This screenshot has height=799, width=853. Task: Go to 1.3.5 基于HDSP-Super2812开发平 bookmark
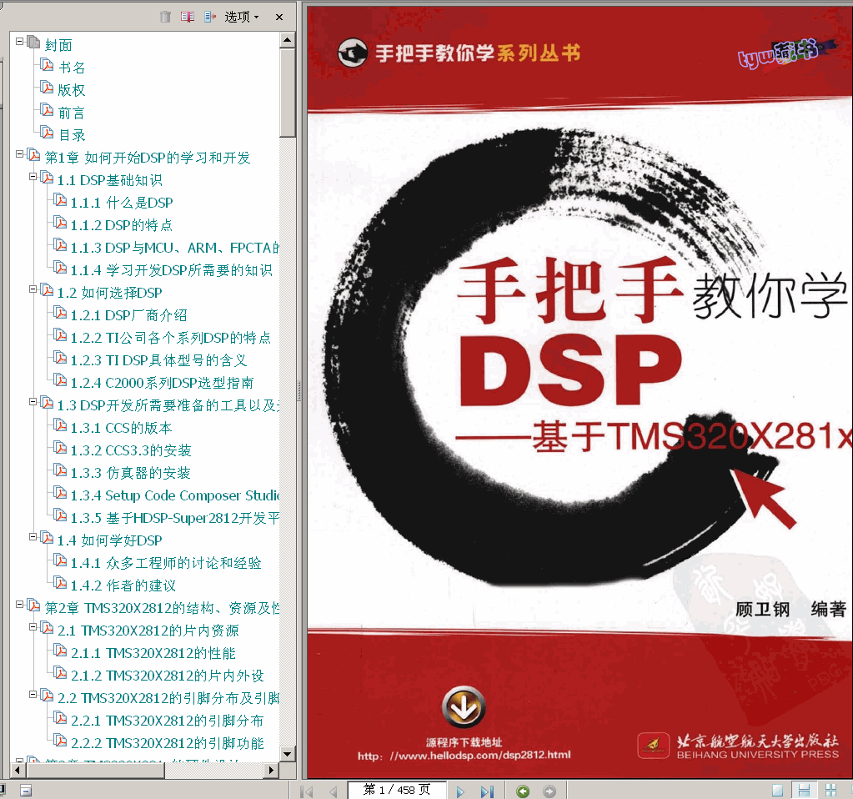click(174, 518)
